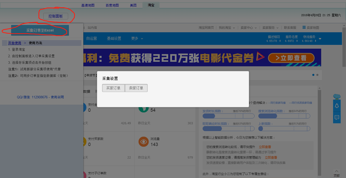The height and width of the screenshot is (178, 346).
Task: Select the second gray carousel dot
Action: (317, 75)
